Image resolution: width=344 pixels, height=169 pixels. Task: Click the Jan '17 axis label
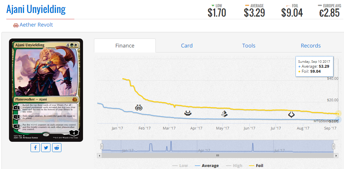pos(117,128)
